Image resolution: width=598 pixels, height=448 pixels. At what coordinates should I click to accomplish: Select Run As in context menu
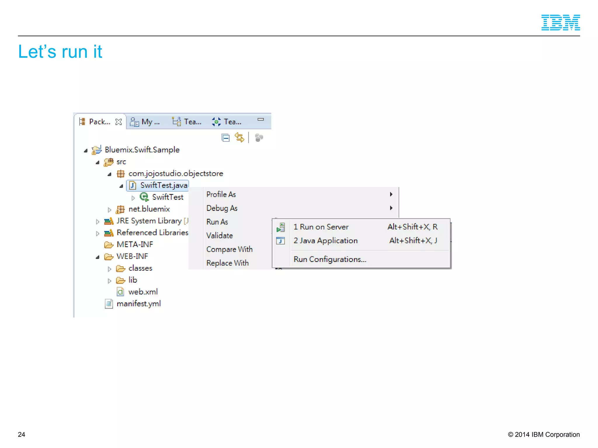[217, 222]
